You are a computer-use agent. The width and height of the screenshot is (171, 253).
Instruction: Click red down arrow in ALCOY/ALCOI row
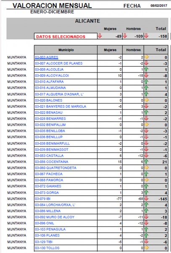146,75
